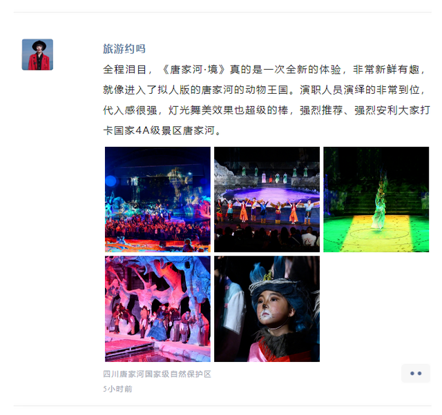View the photo of pink-lit cave scene
This screenshot has width=442, height=415.
[157, 309]
